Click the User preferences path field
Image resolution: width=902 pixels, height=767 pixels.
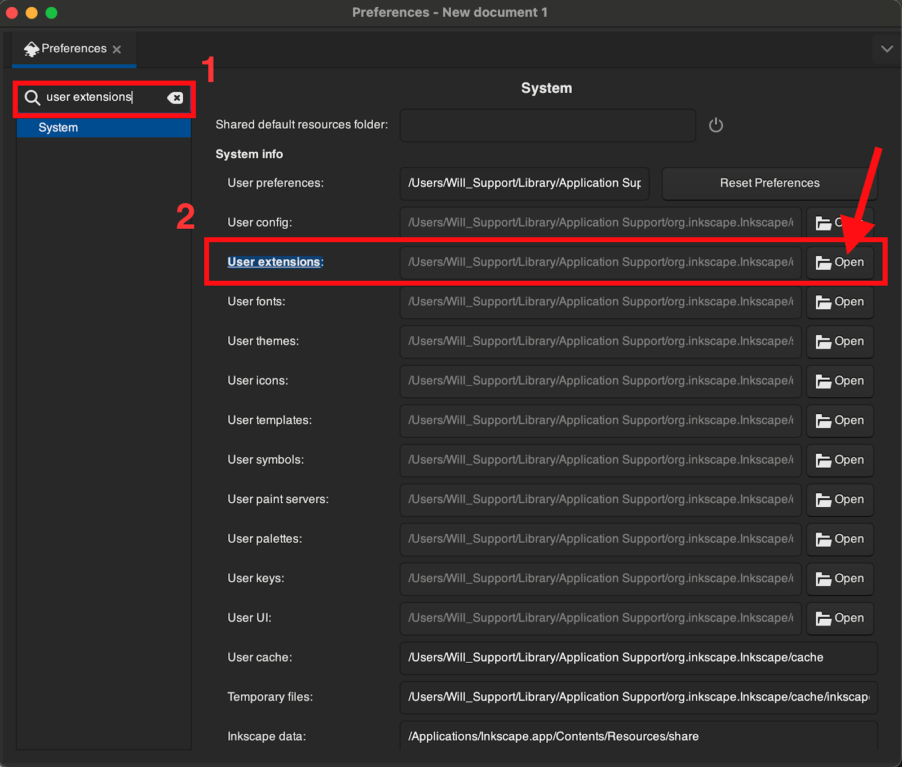pyautogui.click(x=525, y=183)
